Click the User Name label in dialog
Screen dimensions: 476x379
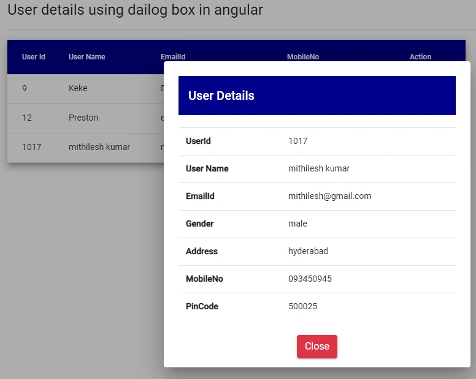[x=207, y=168]
